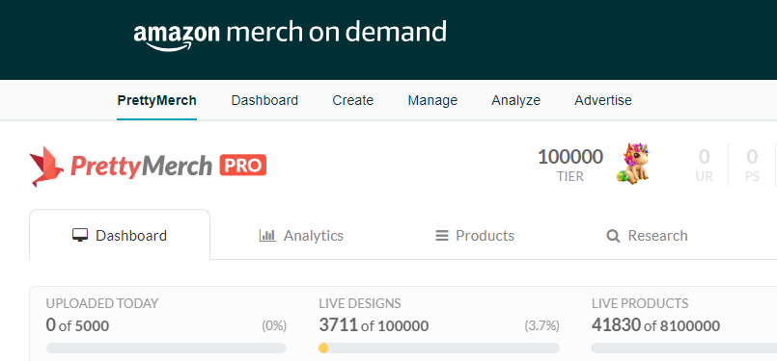Click the PrettyMerch origami bird logo
Screen dimensions: 777x361
46,167
